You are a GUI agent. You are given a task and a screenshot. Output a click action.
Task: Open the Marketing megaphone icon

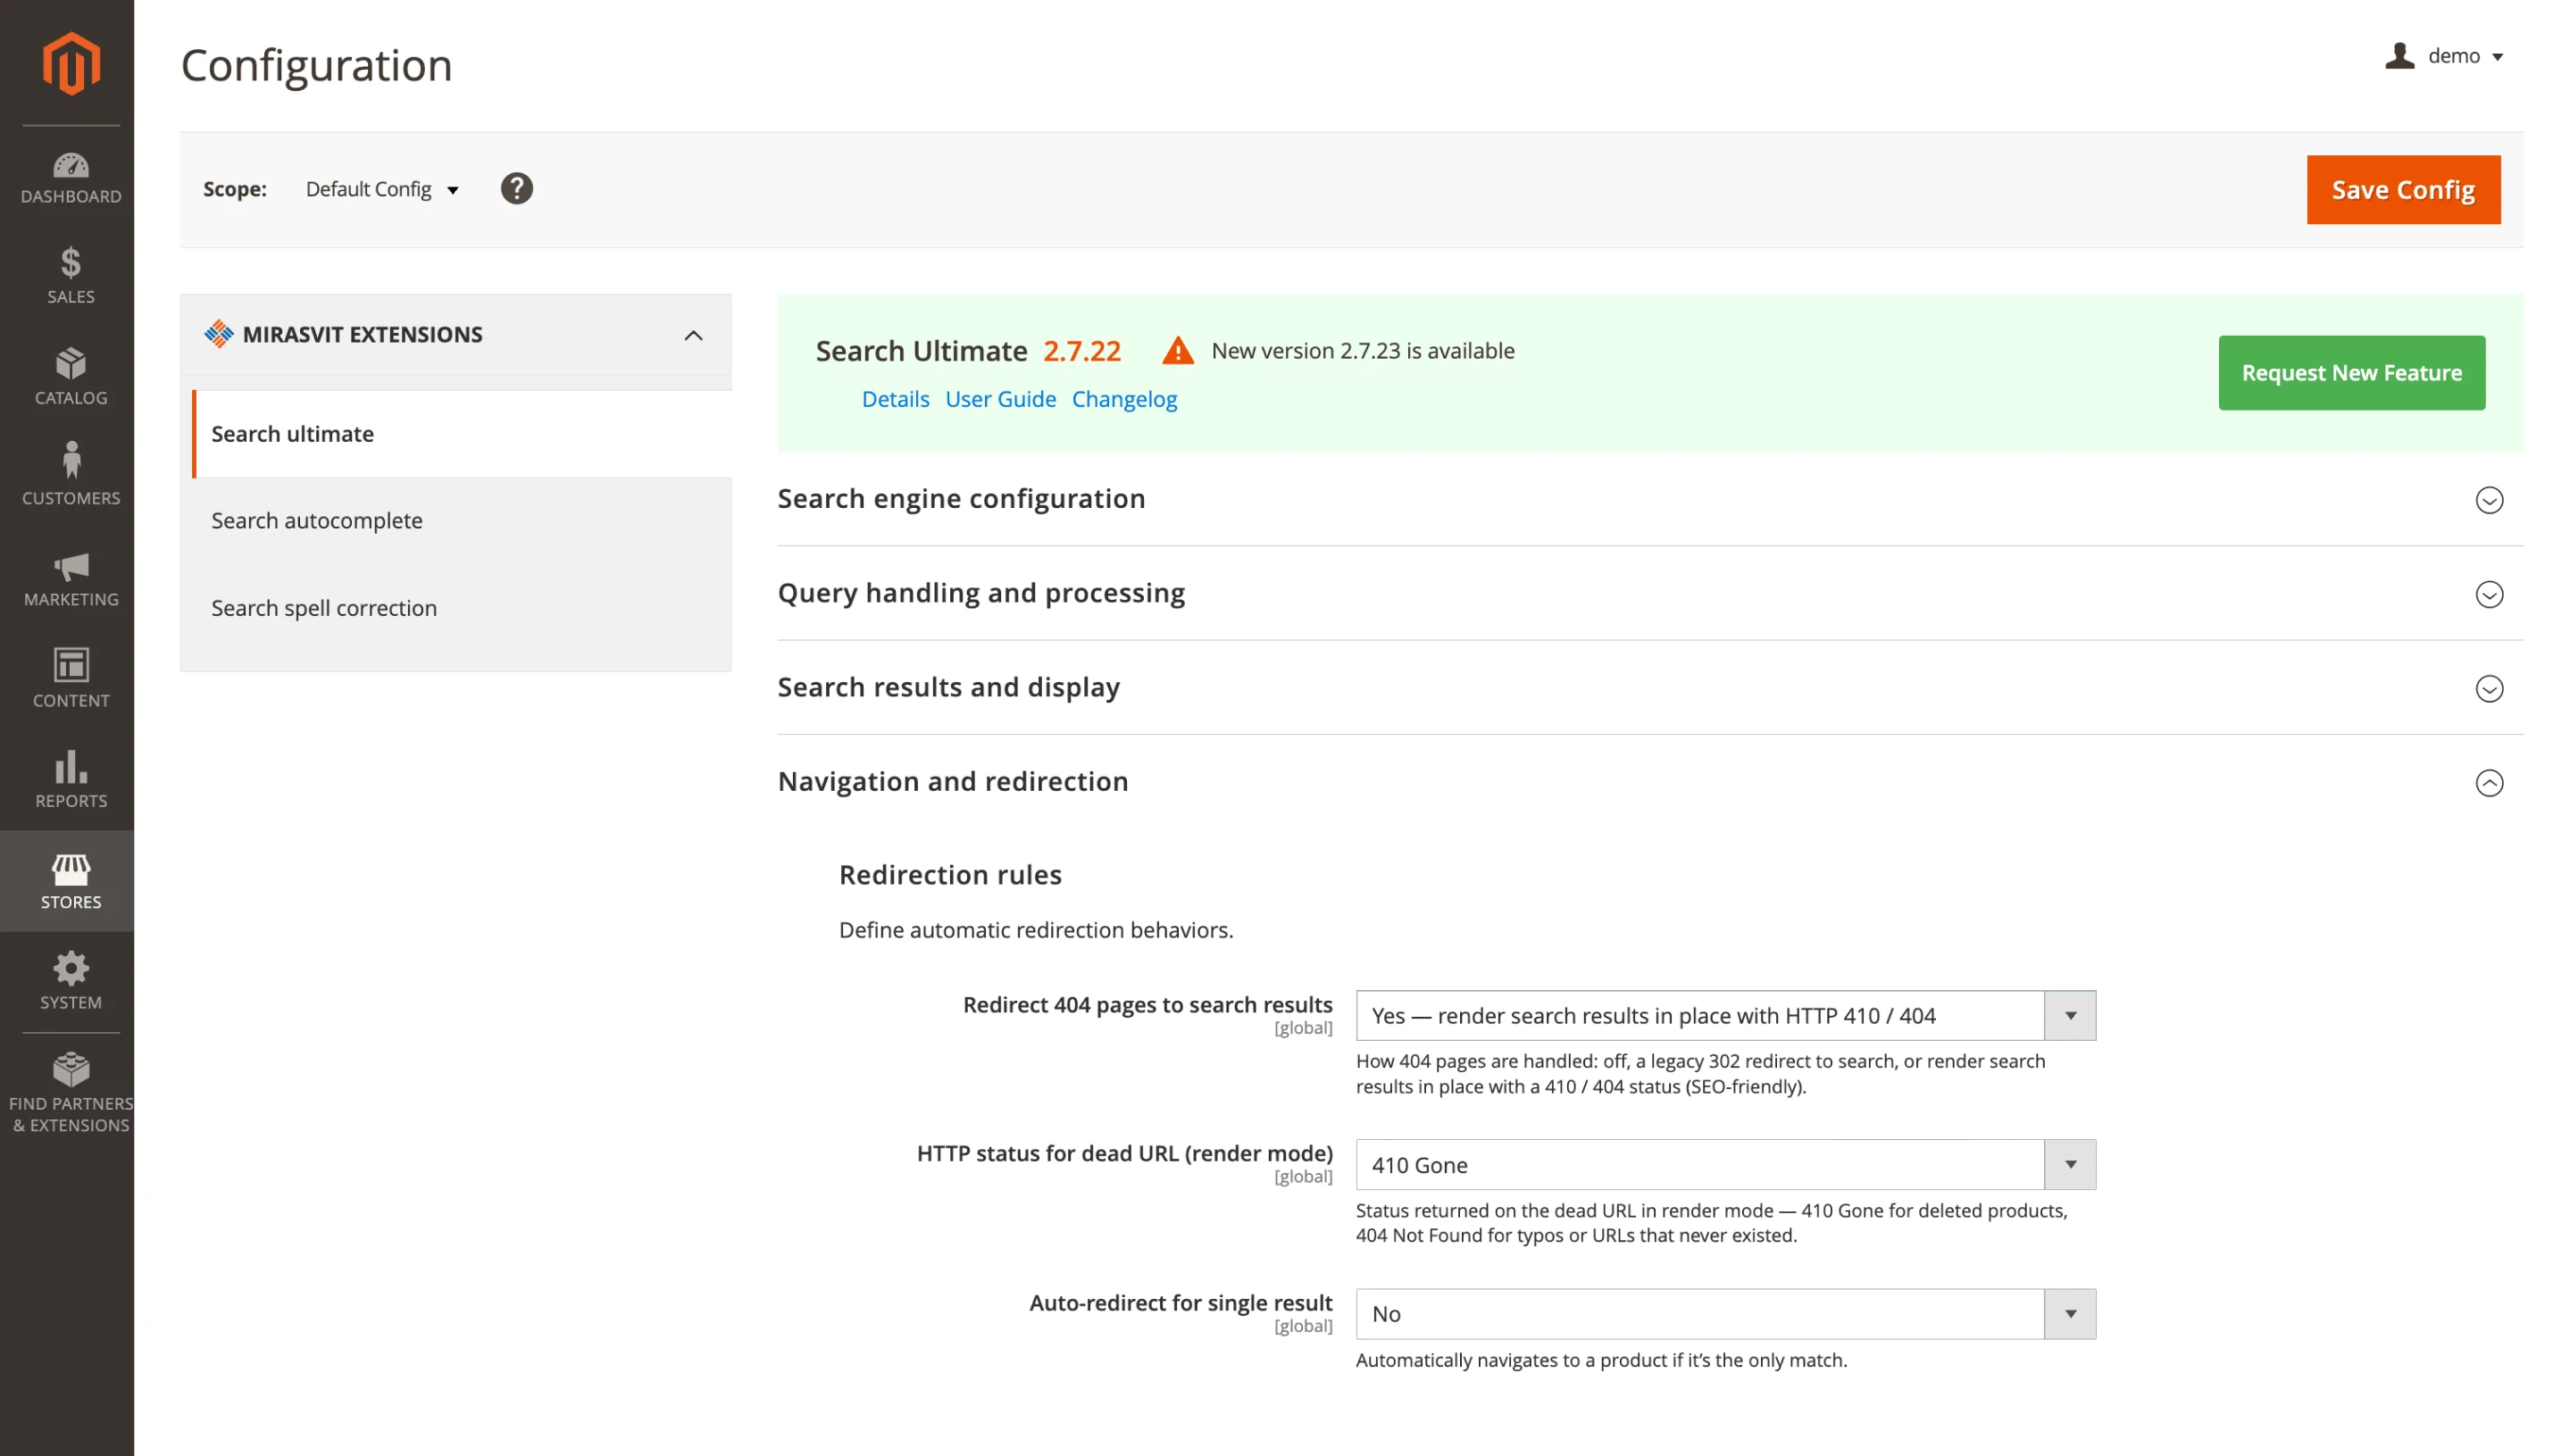tap(71, 567)
